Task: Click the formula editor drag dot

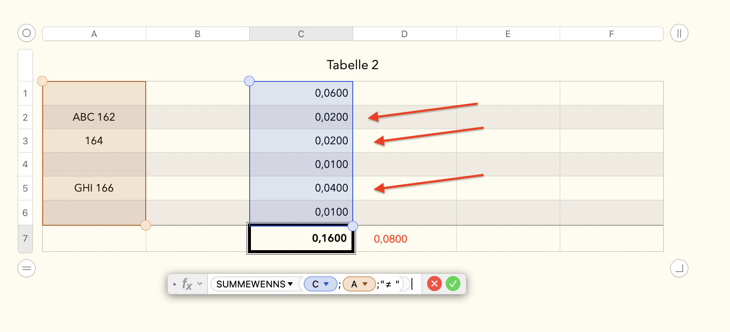Action: click(174, 284)
